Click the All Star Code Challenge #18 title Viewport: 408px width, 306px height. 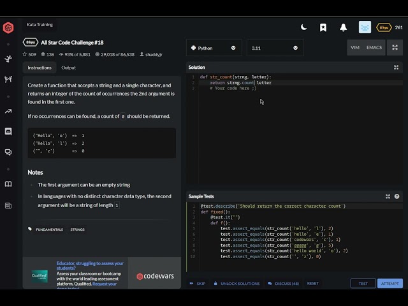[x=72, y=43]
